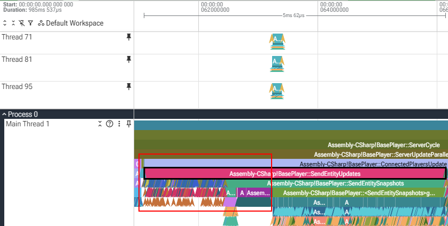Unpin the Thread 81 track
The height and width of the screenshot is (226, 448).
coord(129,59)
